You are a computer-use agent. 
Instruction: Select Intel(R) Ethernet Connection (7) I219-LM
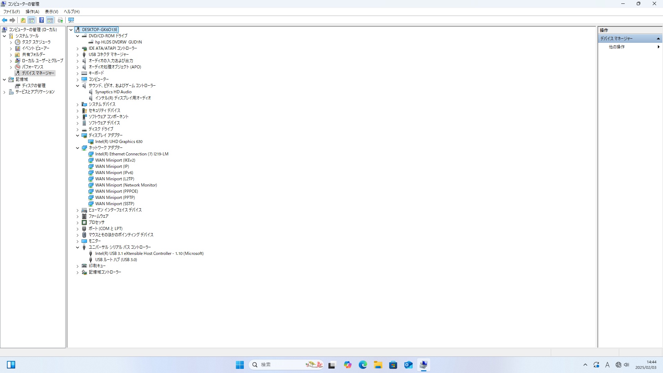pyautogui.click(x=132, y=154)
